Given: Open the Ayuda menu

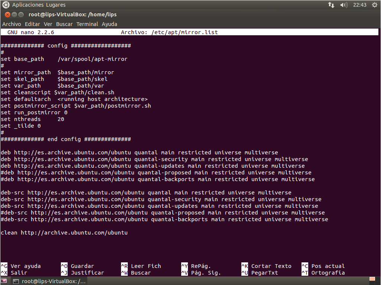Looking at the screenshot, I should (x=109, y=24).
